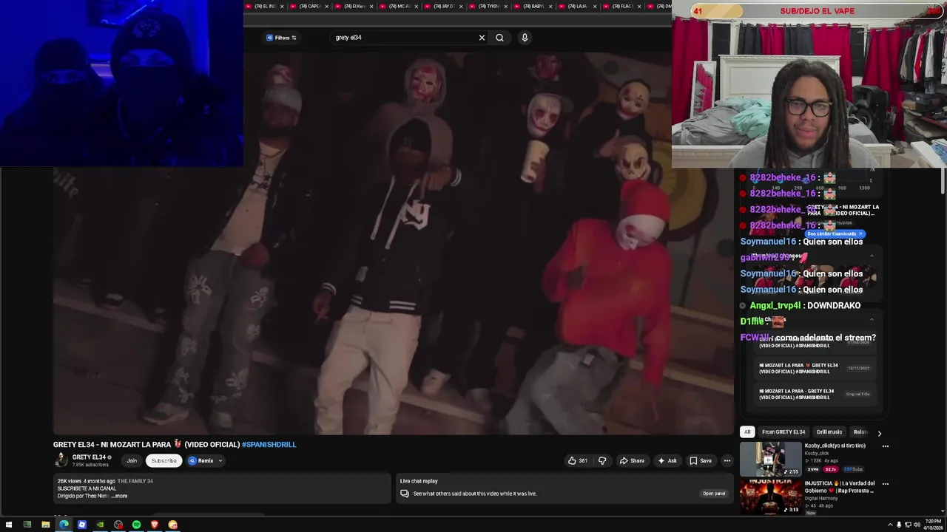
Task: Start voice search with microphone icon
Action: pos(525,38)
